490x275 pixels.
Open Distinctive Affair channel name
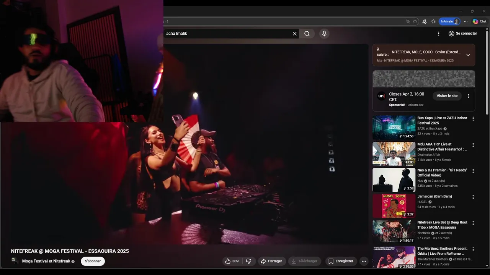pos(429,155)
